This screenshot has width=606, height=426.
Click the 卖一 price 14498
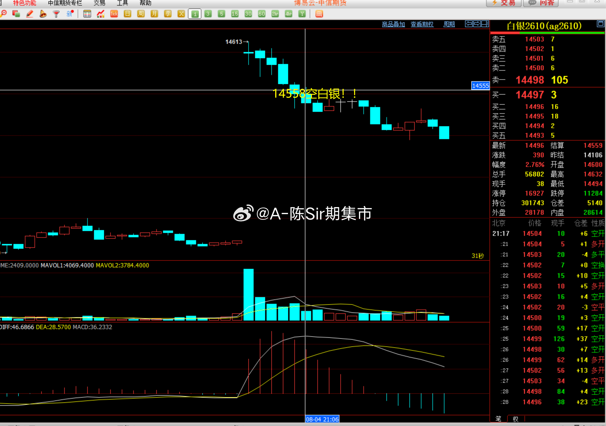pos(530,80)
